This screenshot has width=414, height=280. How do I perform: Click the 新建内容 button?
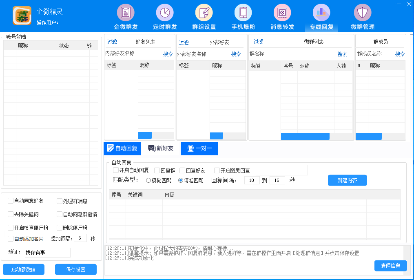click(x=348, y=180)
